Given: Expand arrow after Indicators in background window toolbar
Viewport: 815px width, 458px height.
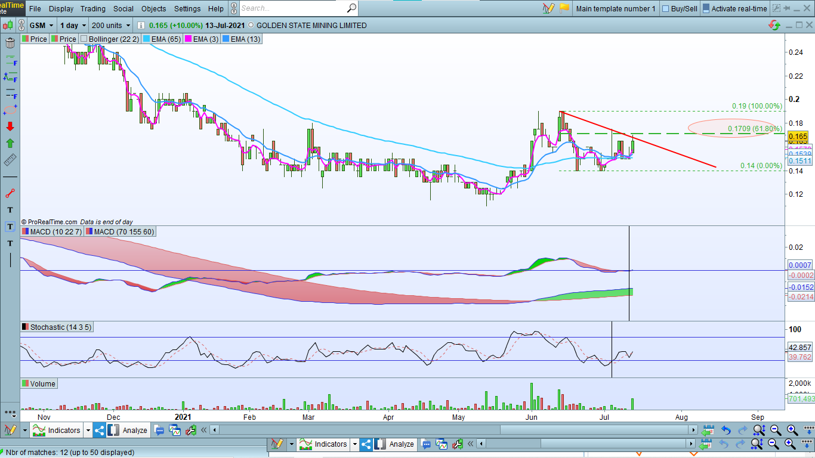Looking at the screenshot, I should [354, 444].
